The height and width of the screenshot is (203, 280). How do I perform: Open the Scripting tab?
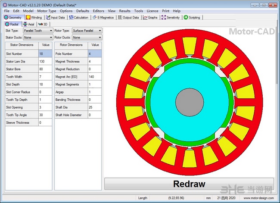click(x=192, y=18)
